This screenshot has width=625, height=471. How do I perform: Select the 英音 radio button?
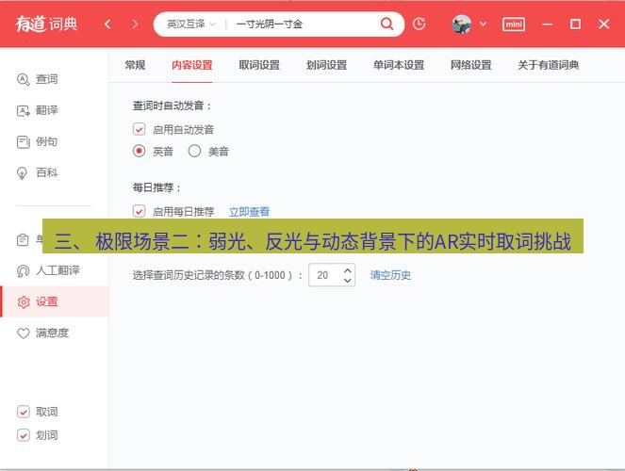click(139, 151)
